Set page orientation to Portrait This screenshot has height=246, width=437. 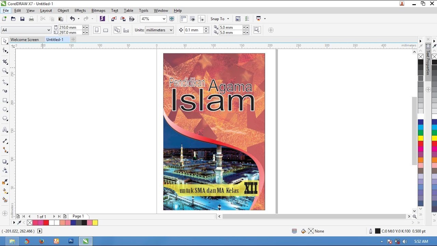coord(97,30)
